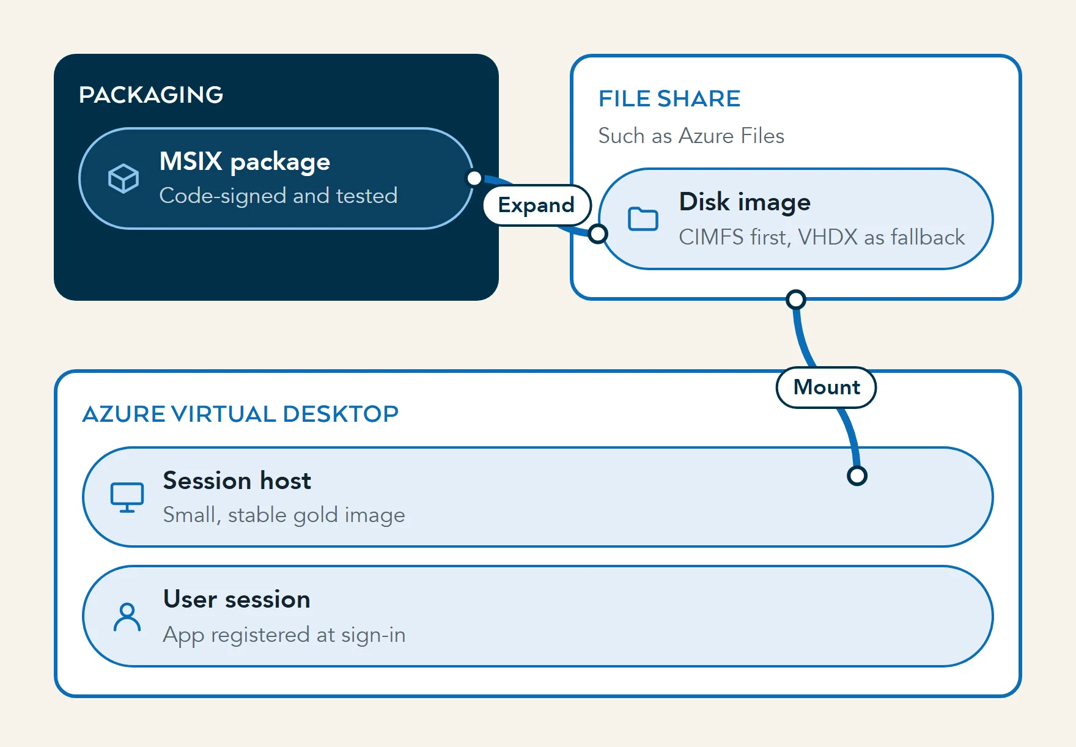Select the Mount connector label
The height and width of the screenshot is (747, 1076).
click(x=827, y=388)
